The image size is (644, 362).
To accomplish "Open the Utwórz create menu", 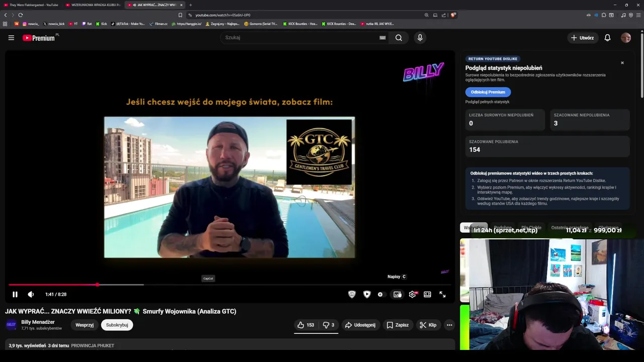I will click(582, 38).
